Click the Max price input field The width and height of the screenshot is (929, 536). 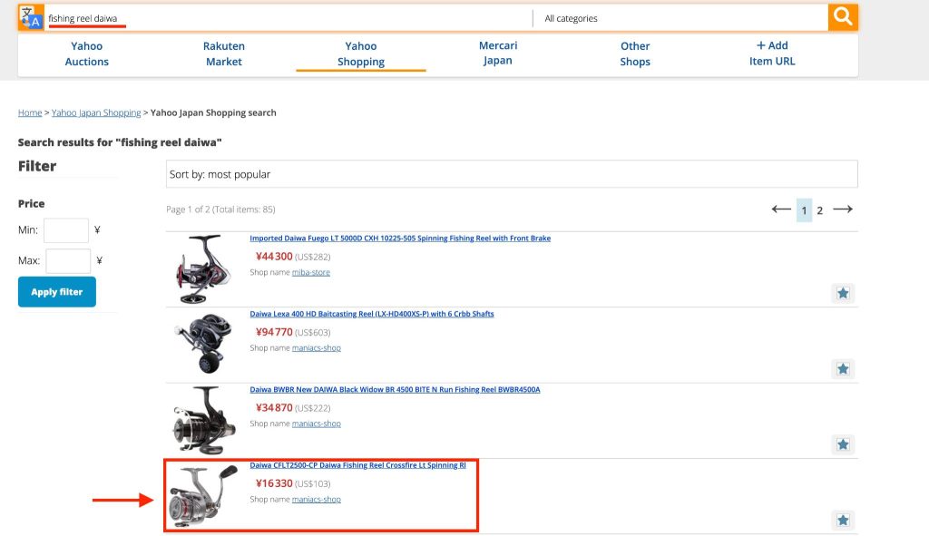68,261
